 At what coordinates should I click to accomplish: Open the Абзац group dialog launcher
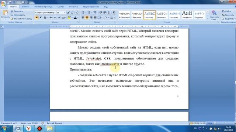point(115,22)
